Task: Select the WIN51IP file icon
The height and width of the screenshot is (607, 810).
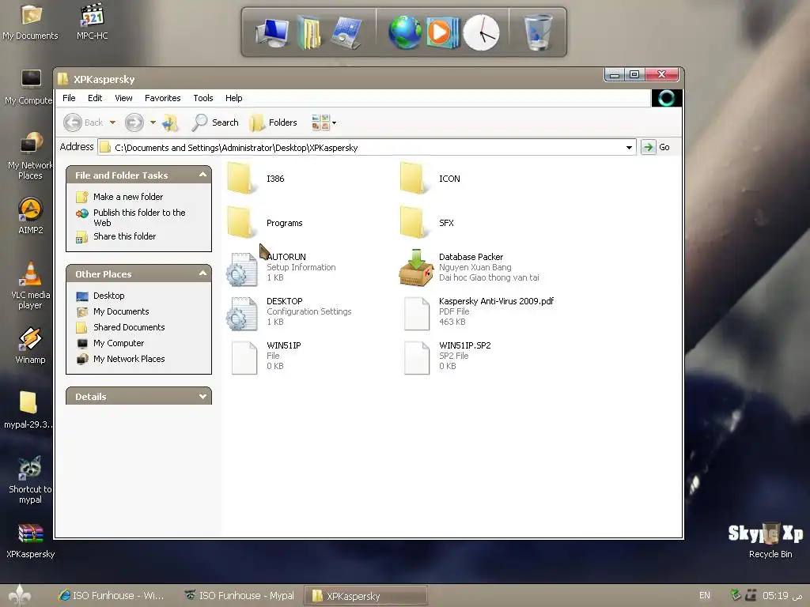Action: click(244, 358)
